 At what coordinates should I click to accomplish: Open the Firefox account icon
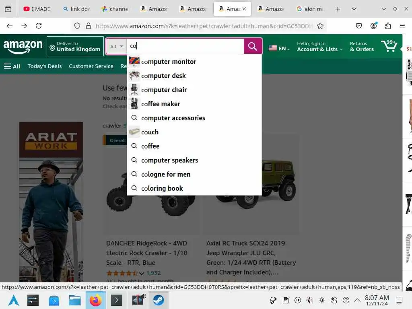(x=373, y=26)
